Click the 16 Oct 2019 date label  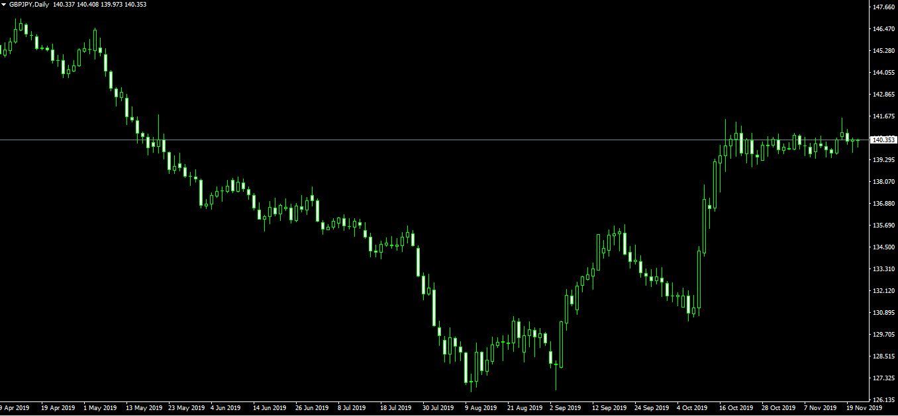pos(736,408)
